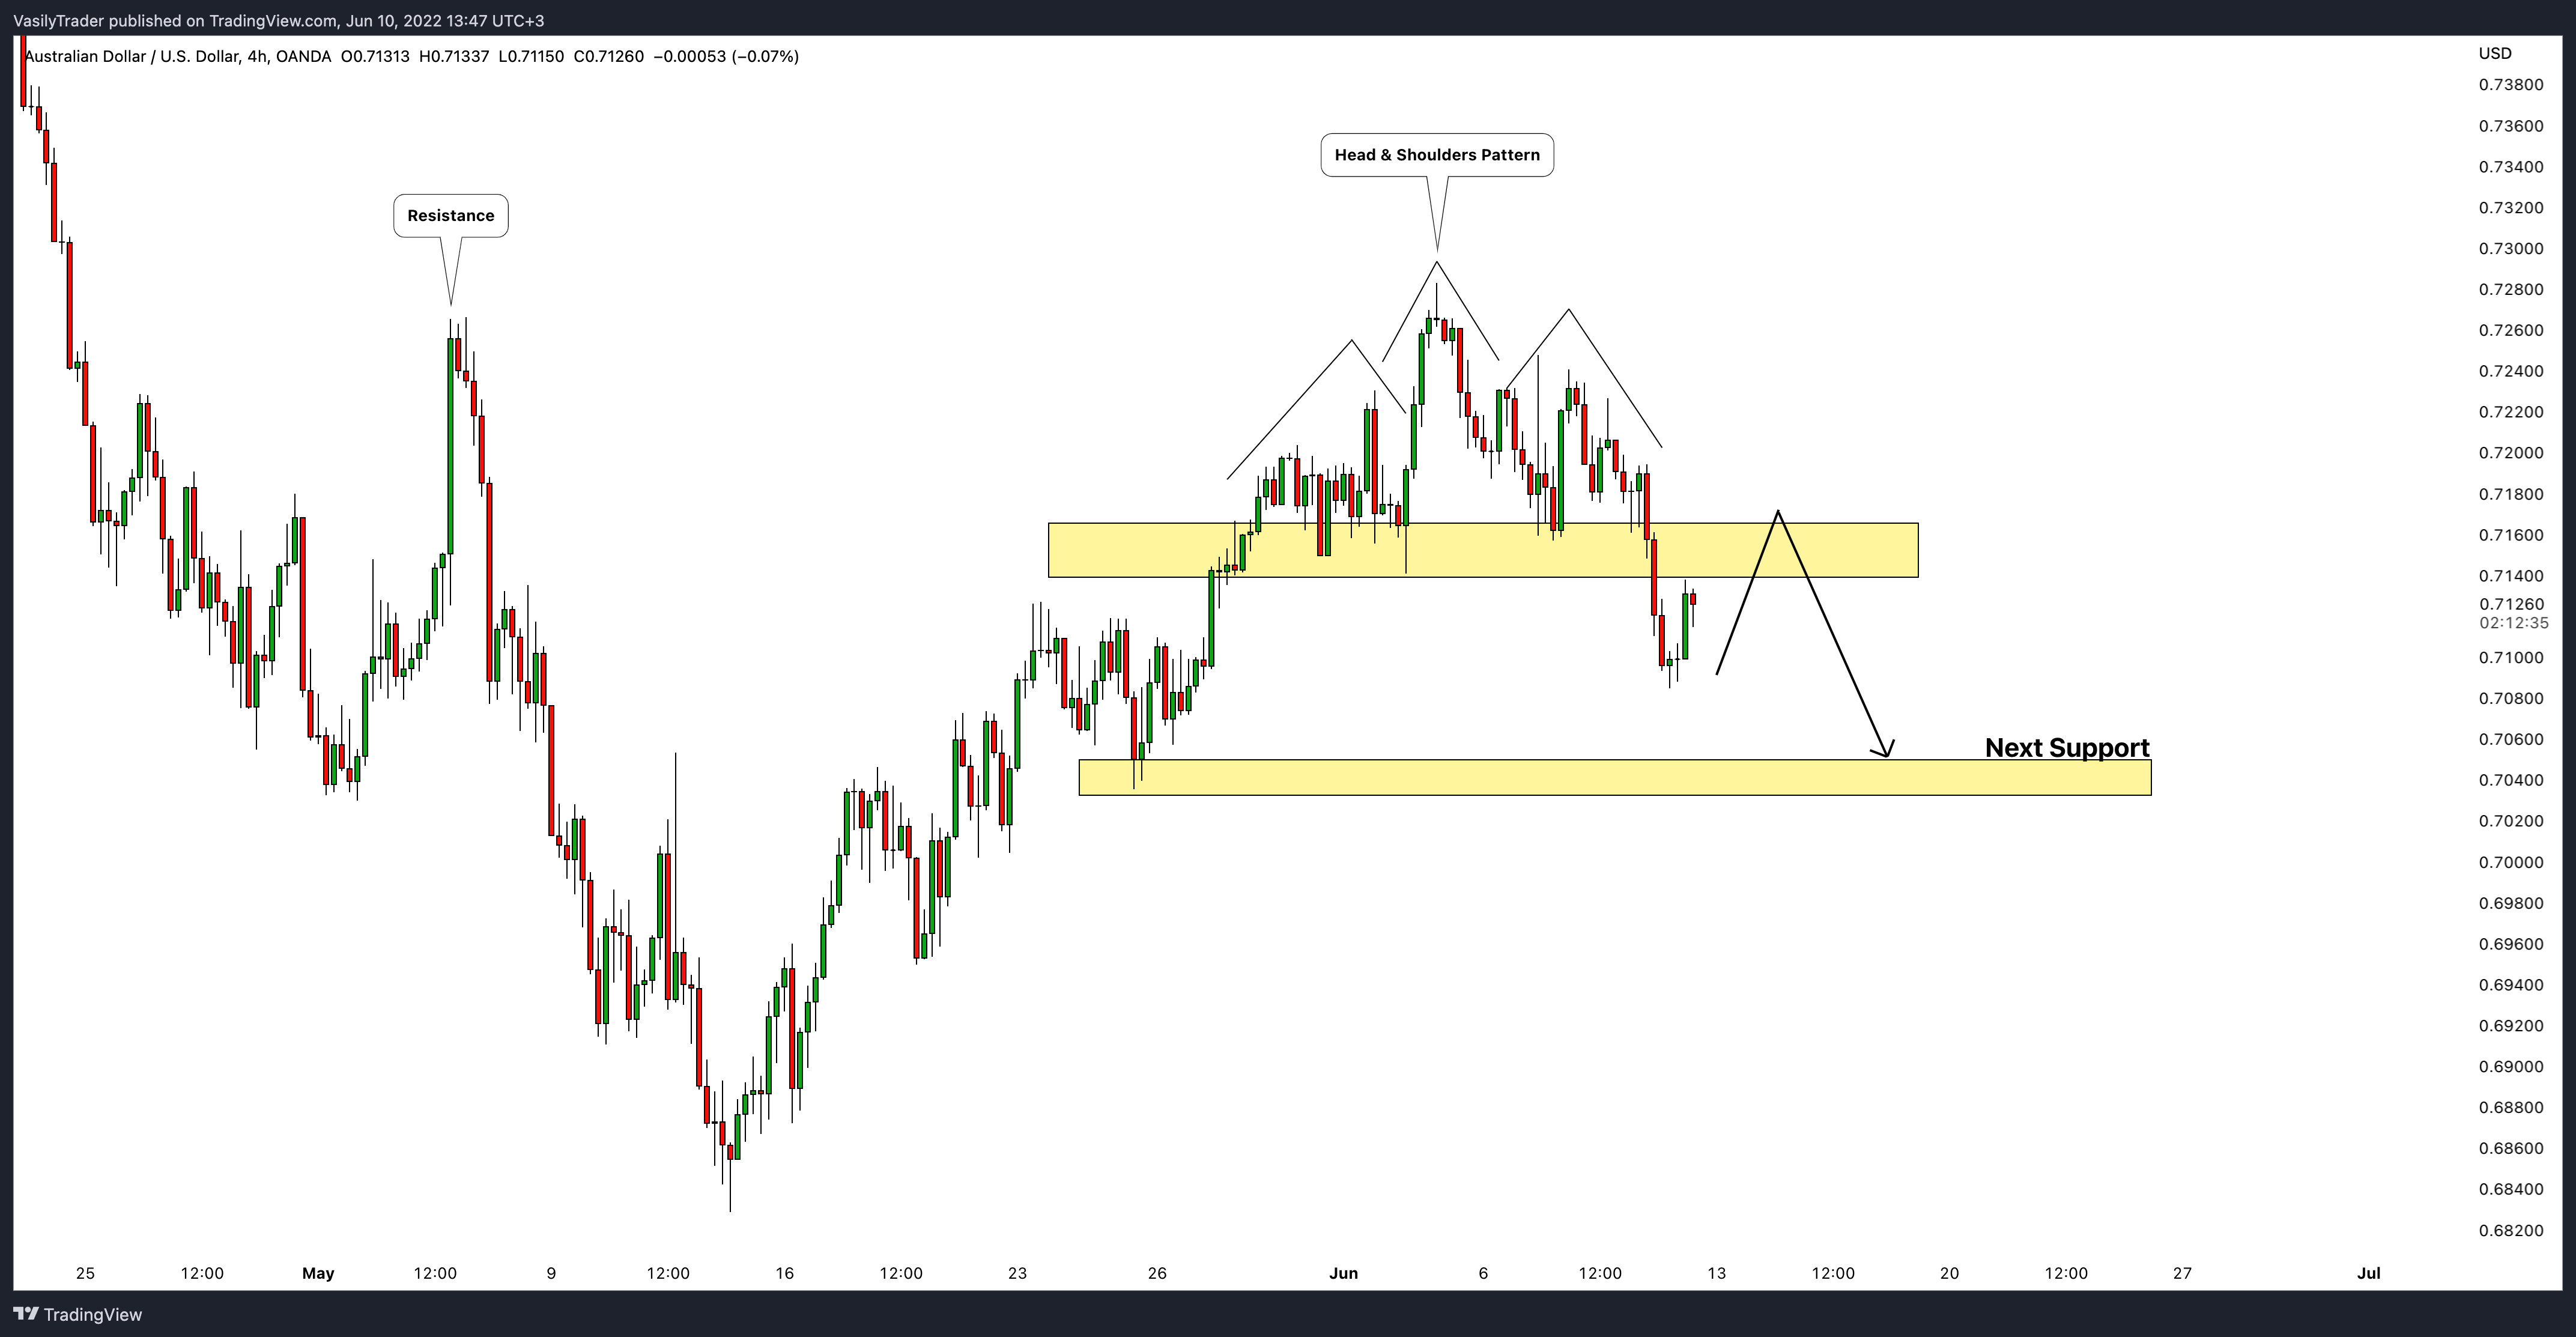Click the Jun label on time axis
The height and width of the screenshot is (1337, 2576).
click(x=1343, y=1274)
